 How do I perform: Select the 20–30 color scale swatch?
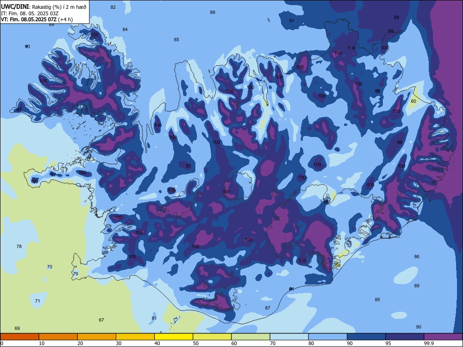[97, 337]
